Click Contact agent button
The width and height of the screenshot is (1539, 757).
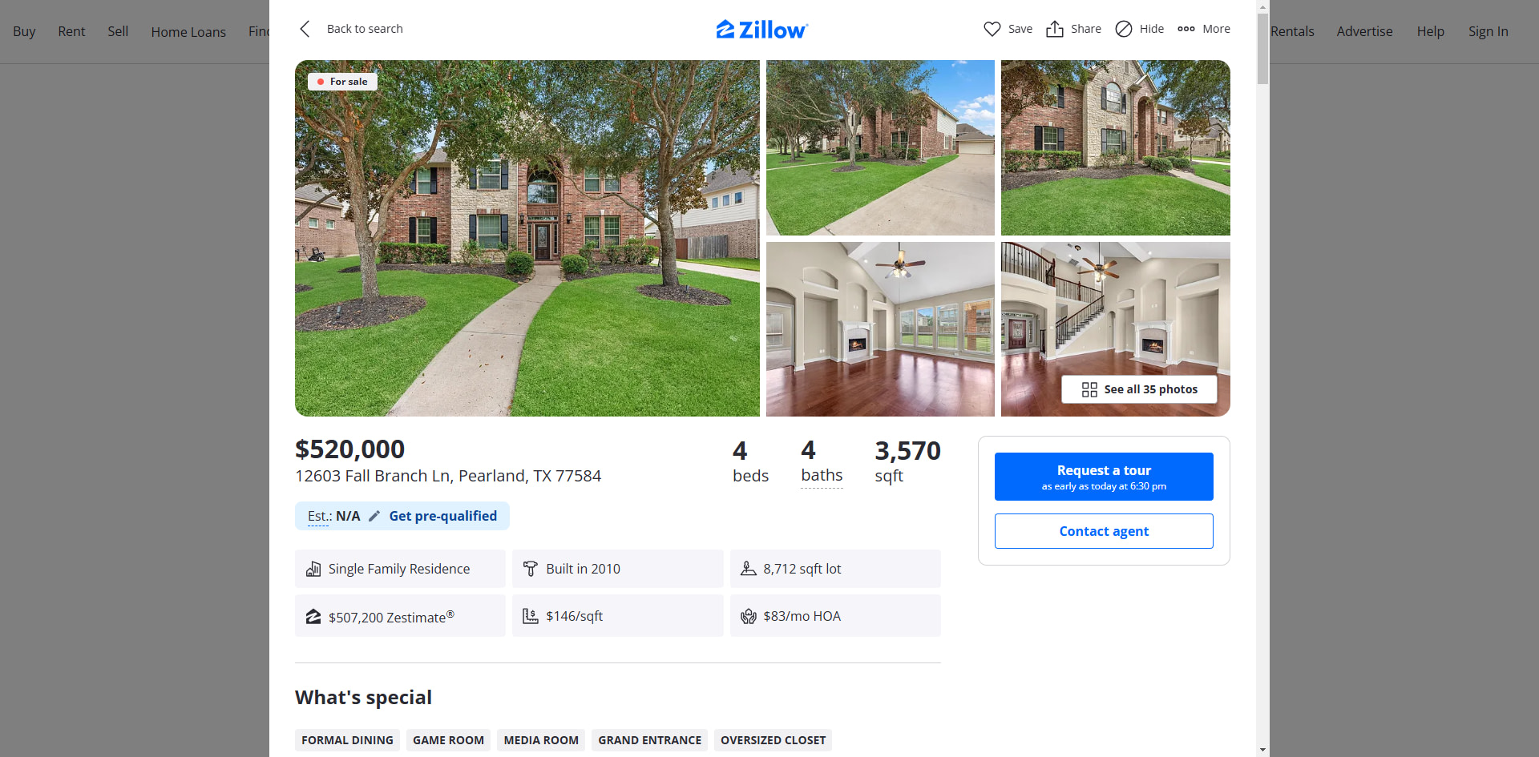tap(1104, 531)
